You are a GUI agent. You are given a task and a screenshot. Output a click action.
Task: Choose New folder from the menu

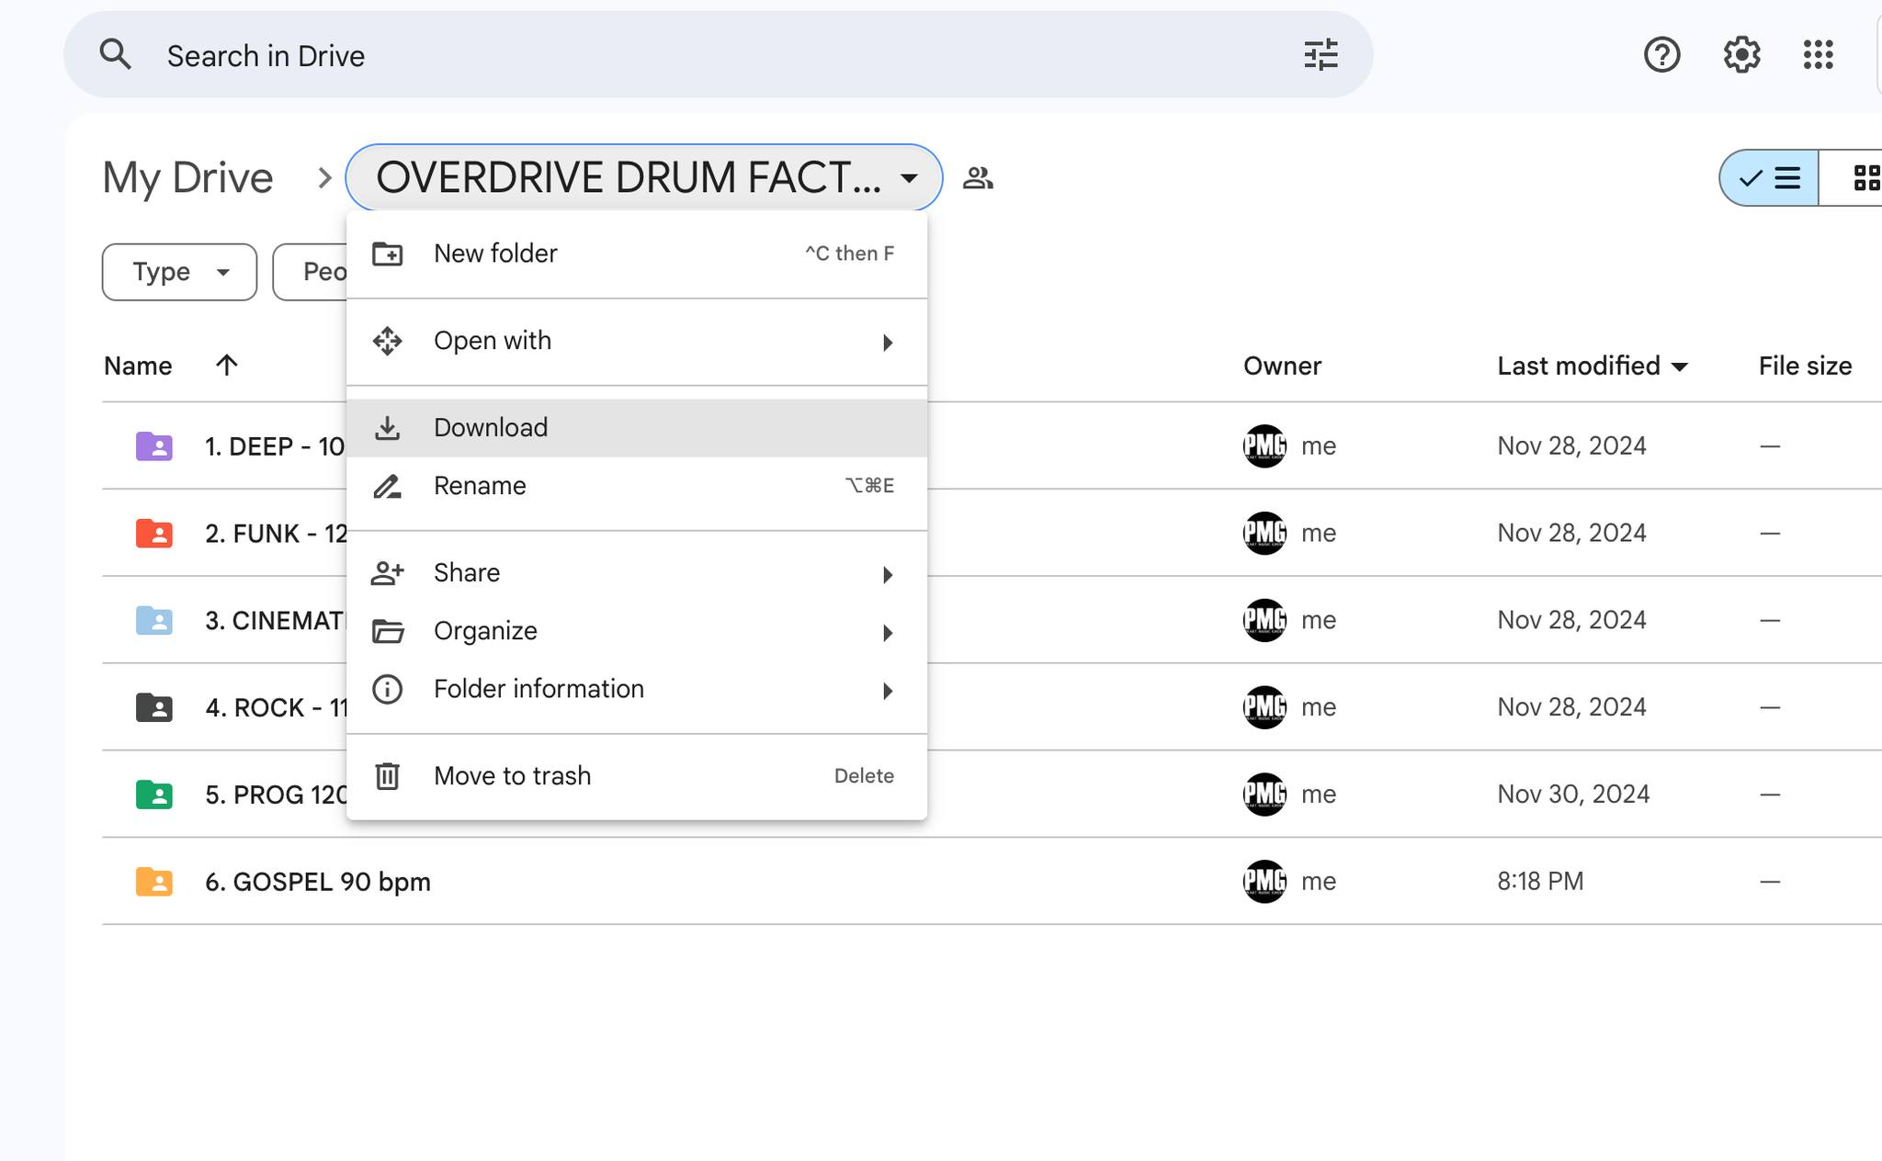636,254
